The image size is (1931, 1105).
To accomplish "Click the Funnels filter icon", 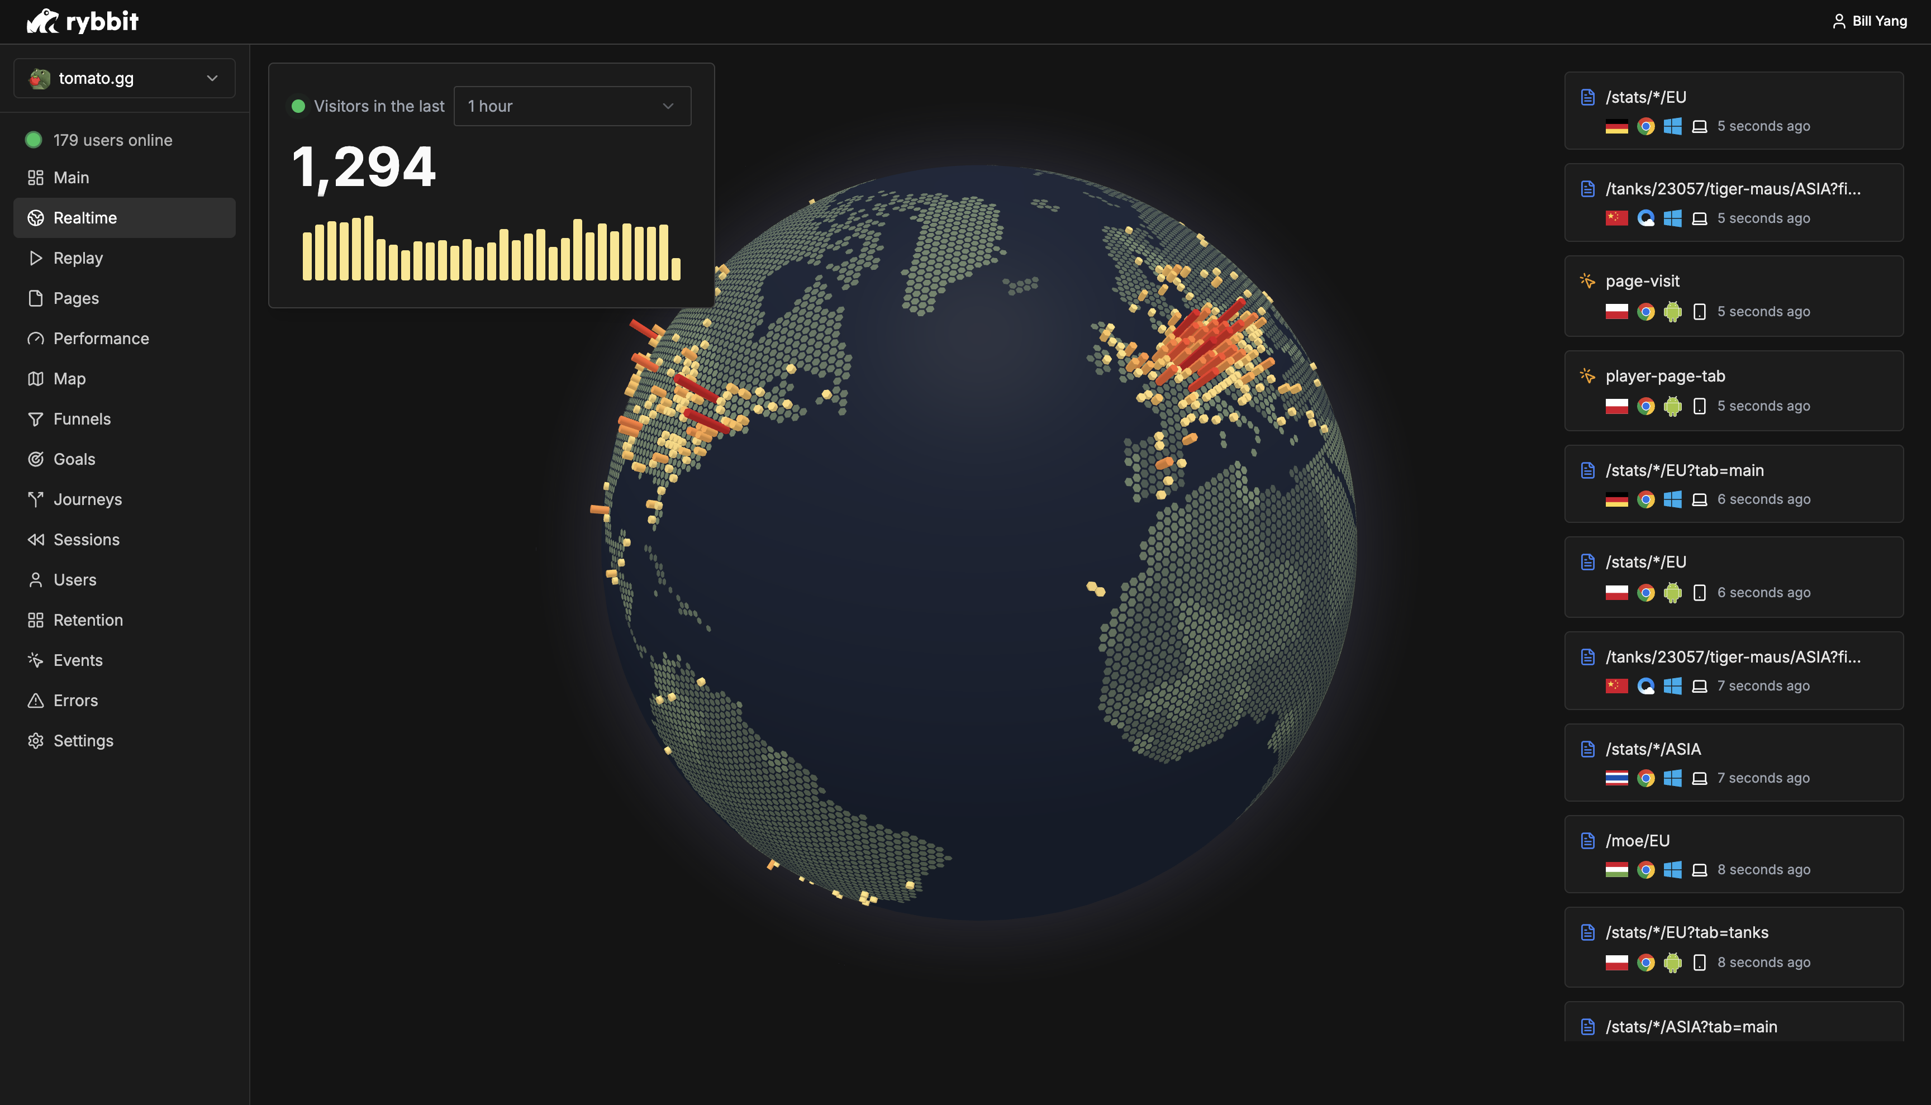I will coord(35,419).
